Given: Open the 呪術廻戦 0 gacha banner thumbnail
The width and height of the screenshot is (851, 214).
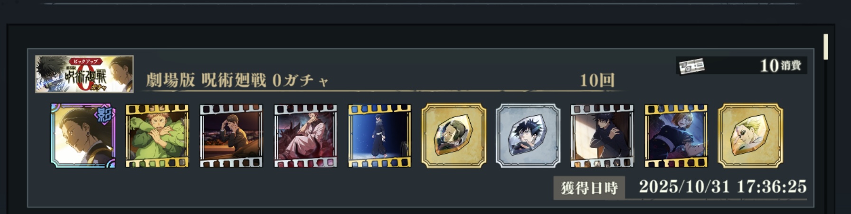Looking at the screenshot, I should pos(84,74).
